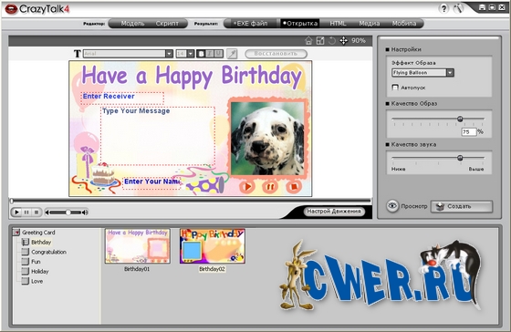Click the home view icon
Screen dimensions: 511x332
[x=308, y=41]
